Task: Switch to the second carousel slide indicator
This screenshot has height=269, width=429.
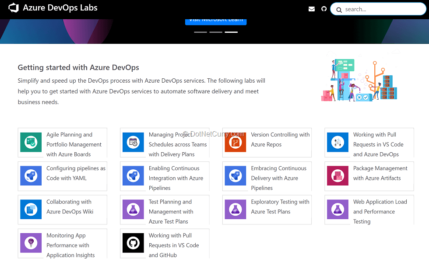Action: point(216,32)
